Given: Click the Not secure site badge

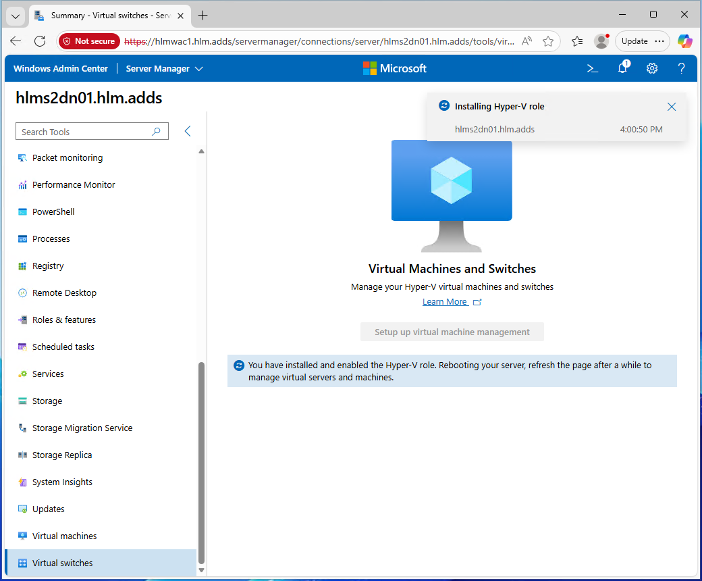Looking at the screenshot, I should click(x=88, y=41).
